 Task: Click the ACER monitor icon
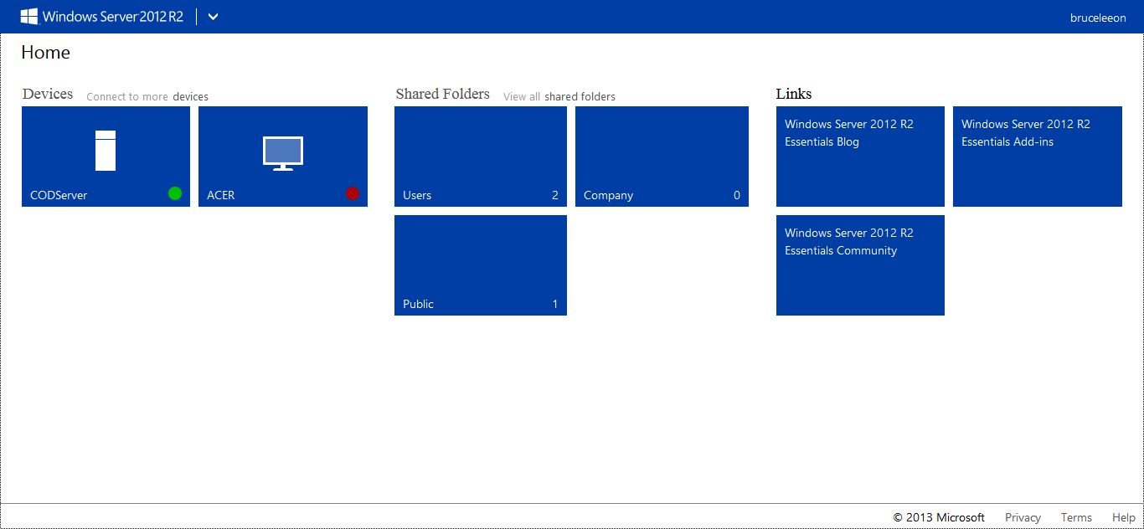[x=283, y=154]
